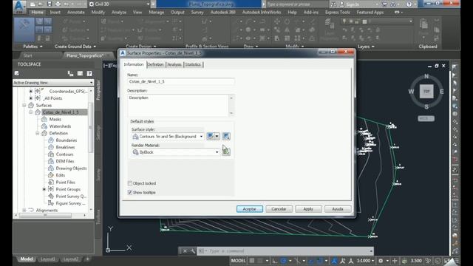
Task: Toggle MODEL space button in status bar
Action: (x=238, y=261)
